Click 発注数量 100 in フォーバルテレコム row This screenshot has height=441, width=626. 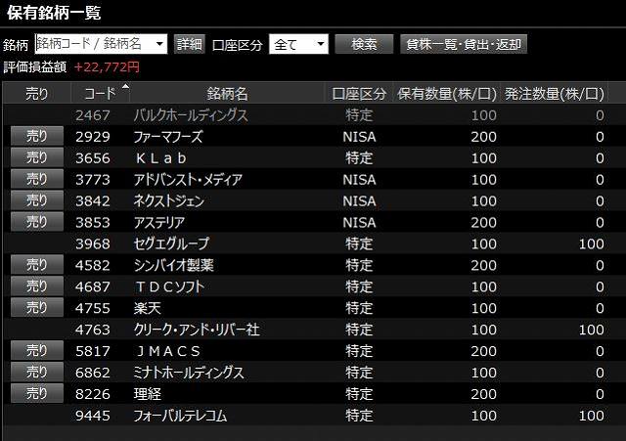(592, 416)
